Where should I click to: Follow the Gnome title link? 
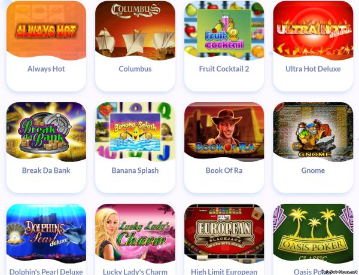[313, 170]
